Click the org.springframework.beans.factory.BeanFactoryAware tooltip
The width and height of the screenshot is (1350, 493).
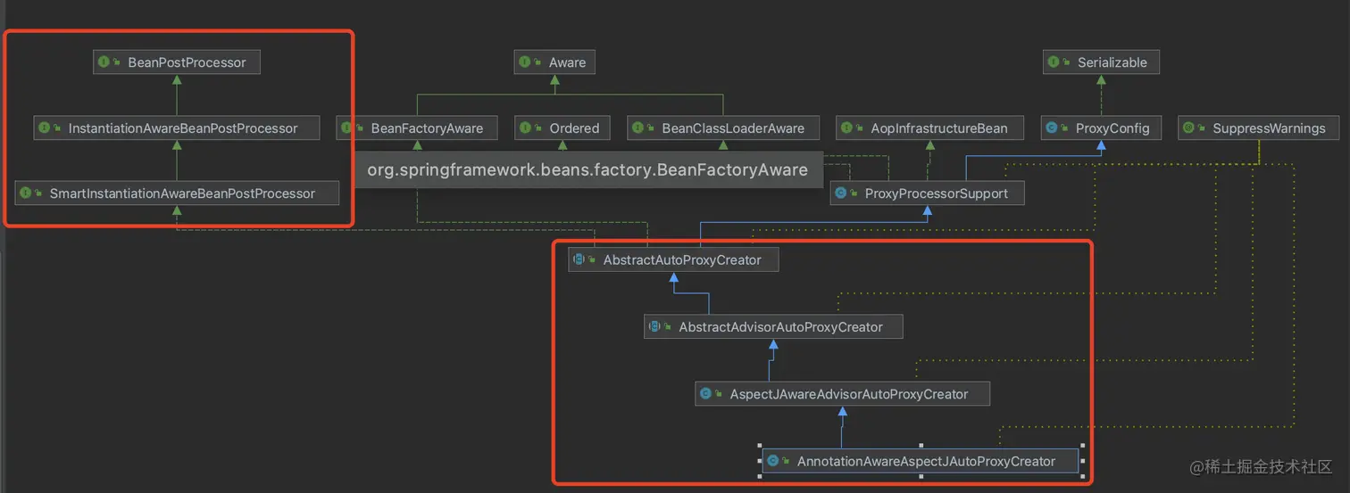point(587,169)
